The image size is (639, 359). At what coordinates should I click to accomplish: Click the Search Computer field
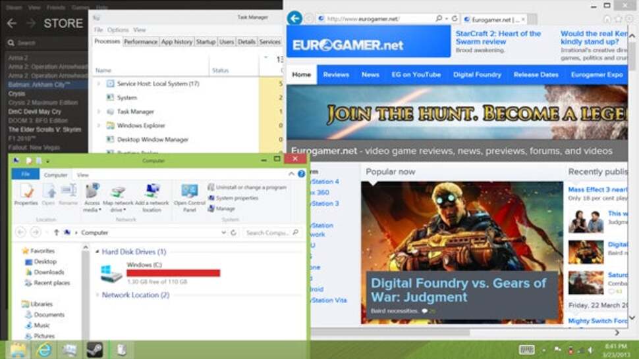272,233
